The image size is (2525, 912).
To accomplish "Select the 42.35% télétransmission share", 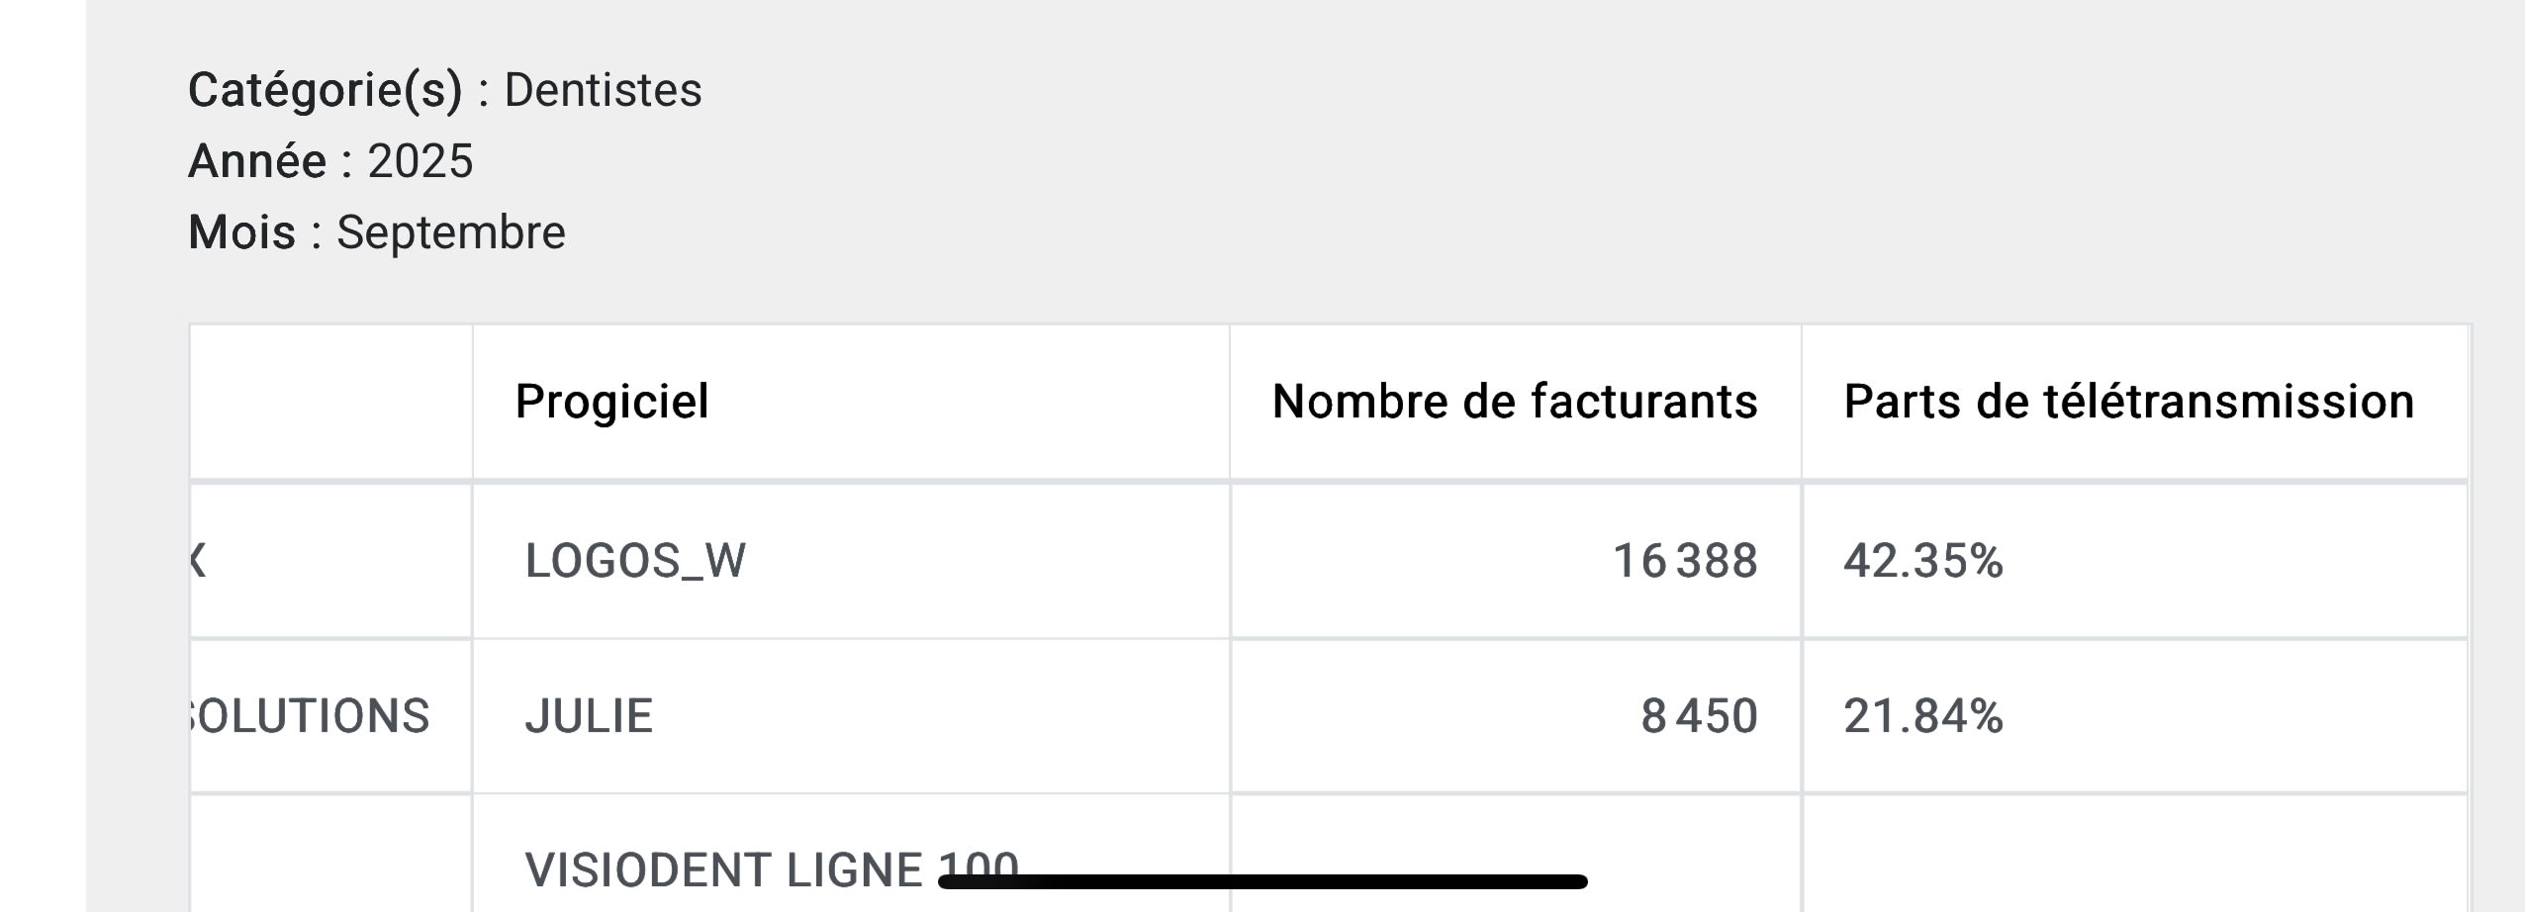I will [1922, 561].
